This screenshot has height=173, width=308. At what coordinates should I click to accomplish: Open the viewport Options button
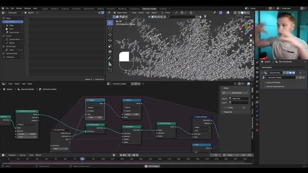pyautogui.click(x=248, y=17)
